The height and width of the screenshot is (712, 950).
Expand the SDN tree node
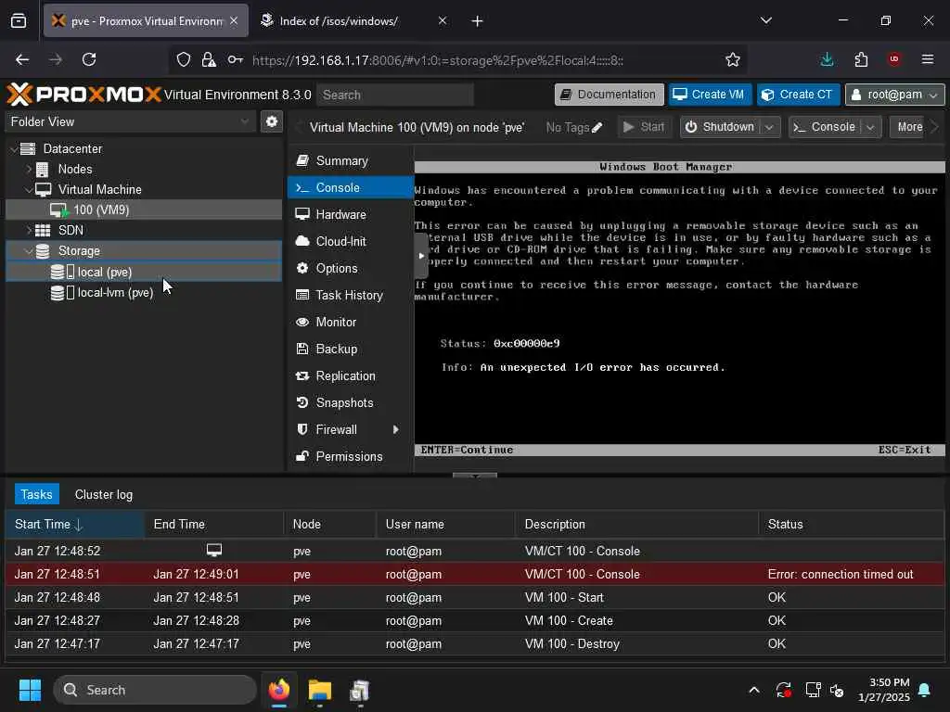tap(29, 230)
